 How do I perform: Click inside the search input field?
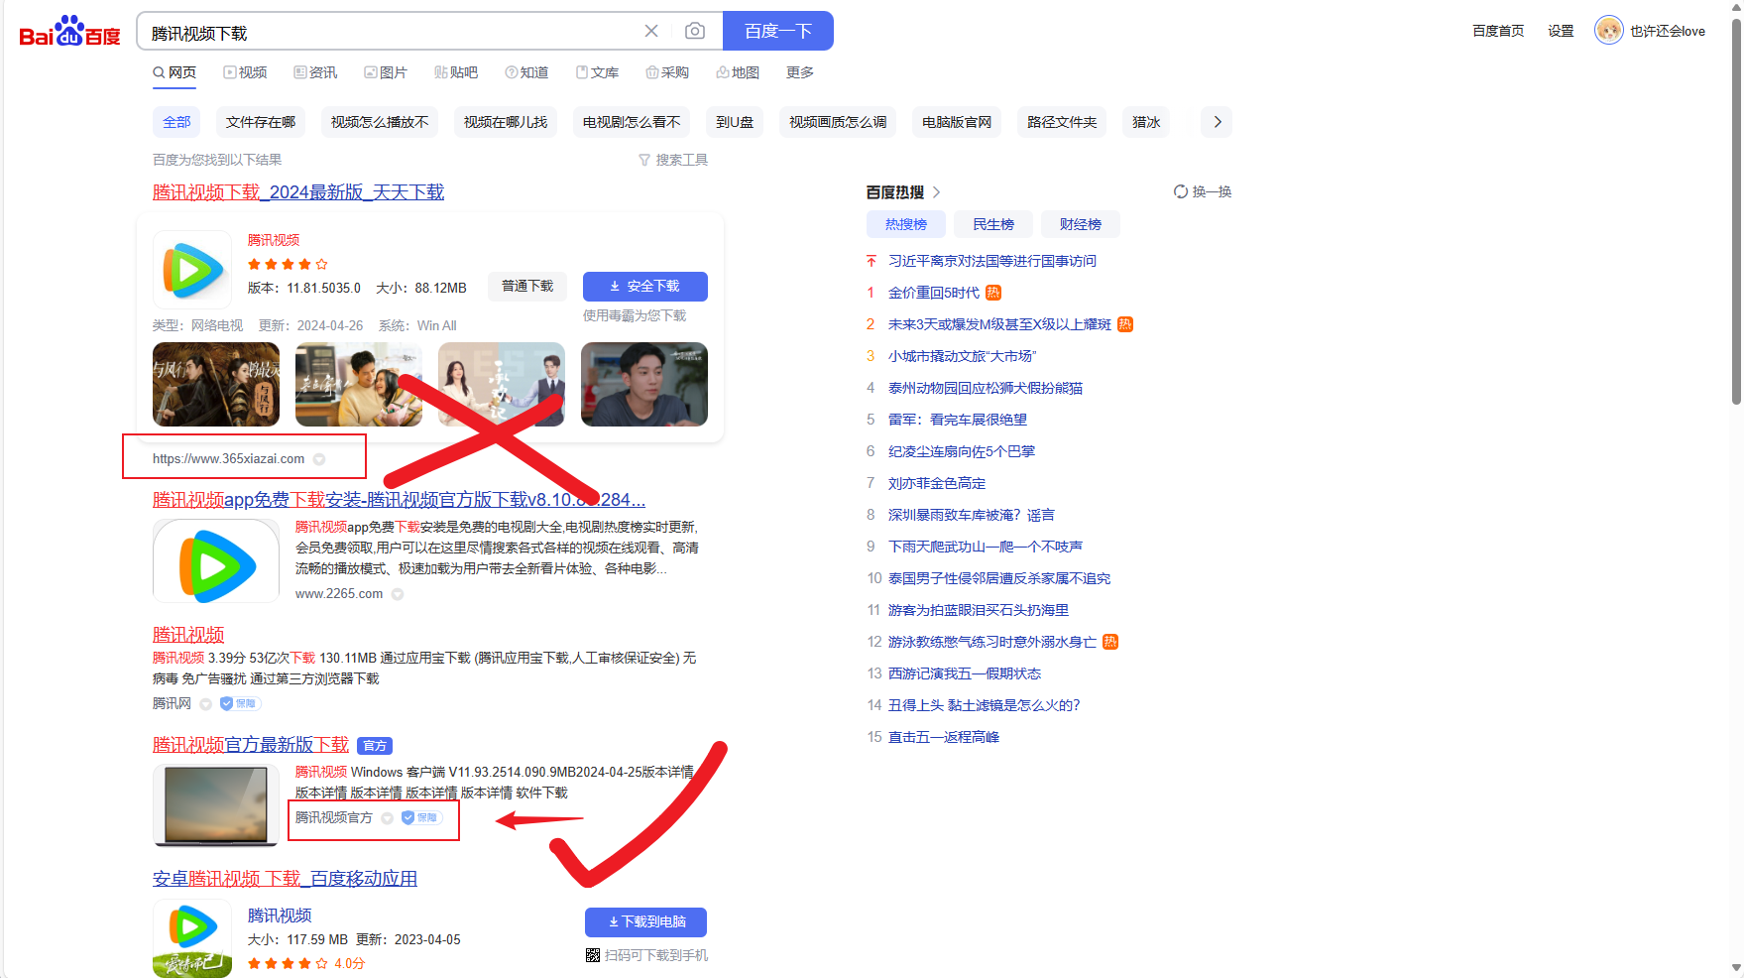[387, 33]
